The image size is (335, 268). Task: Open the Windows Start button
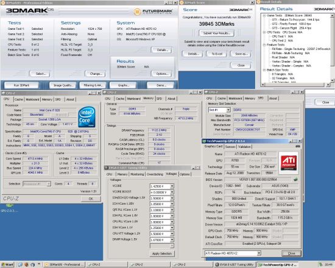click(x=7, y=264)
